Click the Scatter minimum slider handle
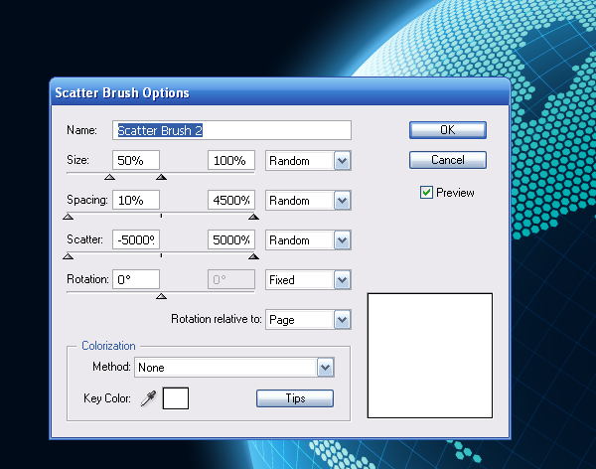This screenshot has height=469, width=596. (x=68, y=256)
